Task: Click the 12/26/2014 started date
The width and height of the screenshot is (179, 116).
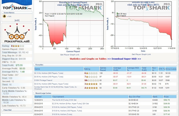Action: [x=39, y=100]
